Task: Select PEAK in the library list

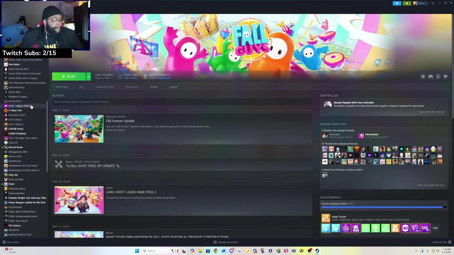Action: point(11,184)
